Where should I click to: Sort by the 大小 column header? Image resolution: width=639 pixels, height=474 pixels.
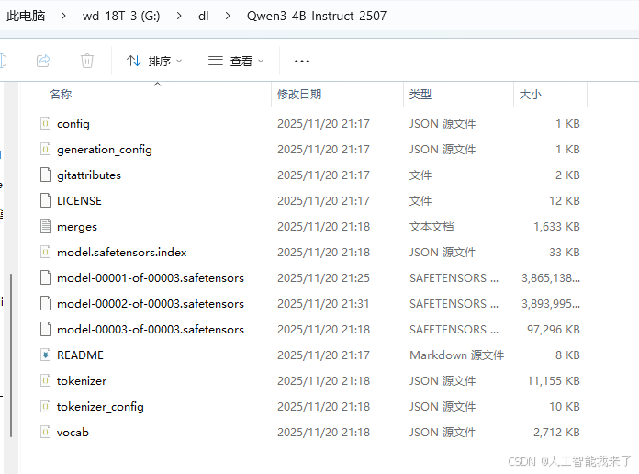coord(530,95)
